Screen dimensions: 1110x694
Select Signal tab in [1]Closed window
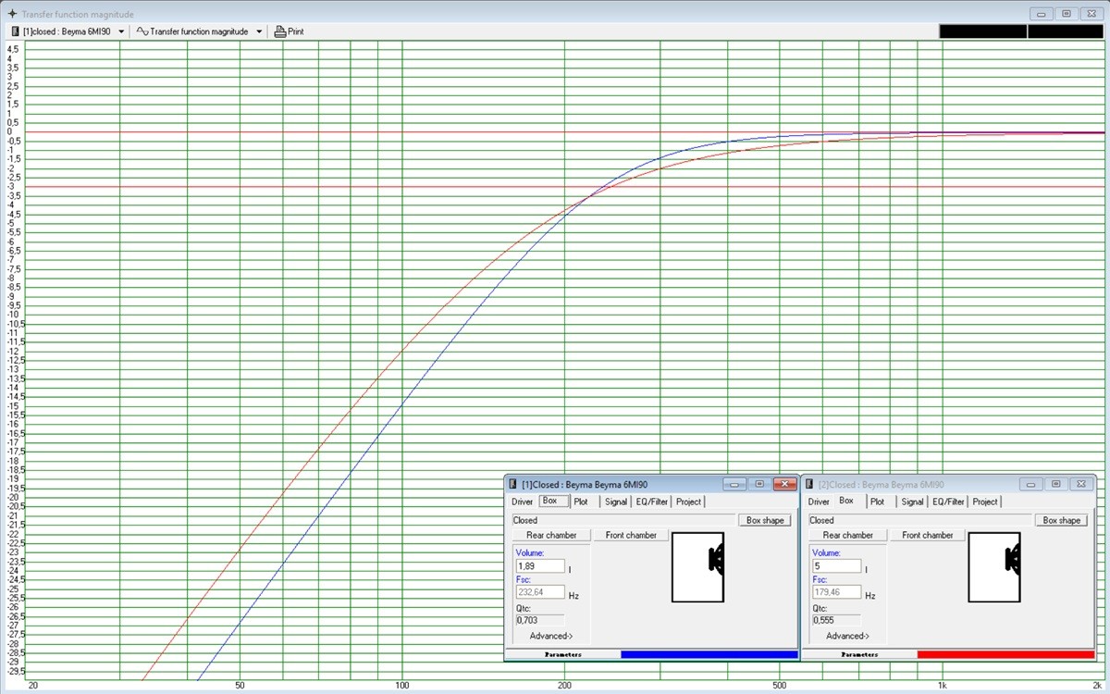coord(616,502)
